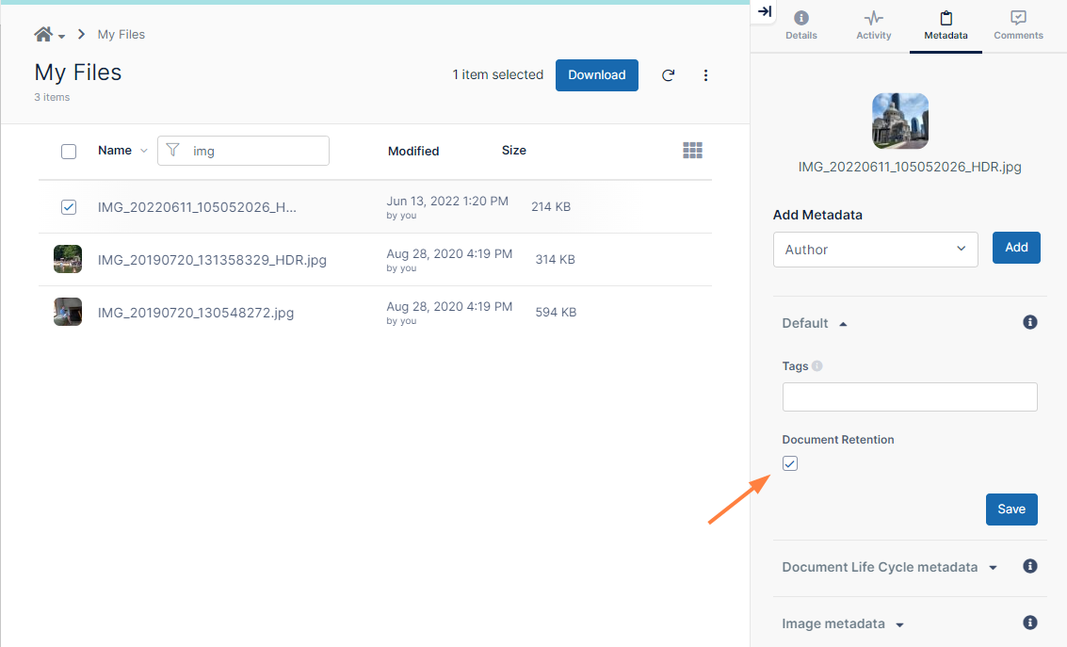
Task: Click info icon for Image metadata
Action: tap(1030, 623)
